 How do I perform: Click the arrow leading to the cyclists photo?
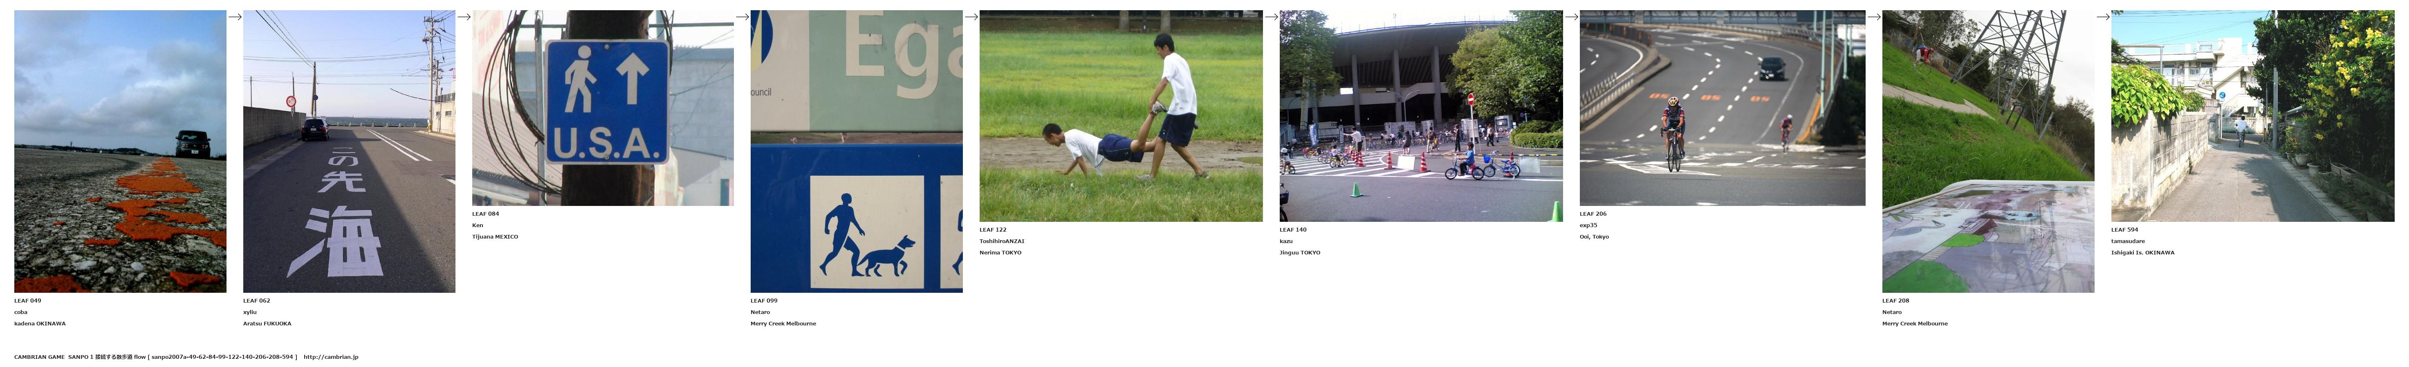coord(1572,17)
